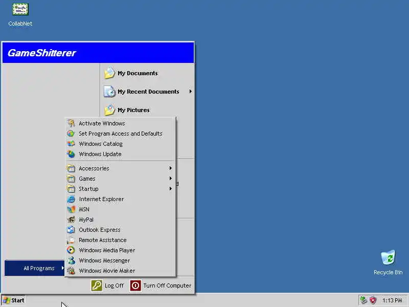Click the Games folder icon
409x307 pixels.
tap(71, 179)
